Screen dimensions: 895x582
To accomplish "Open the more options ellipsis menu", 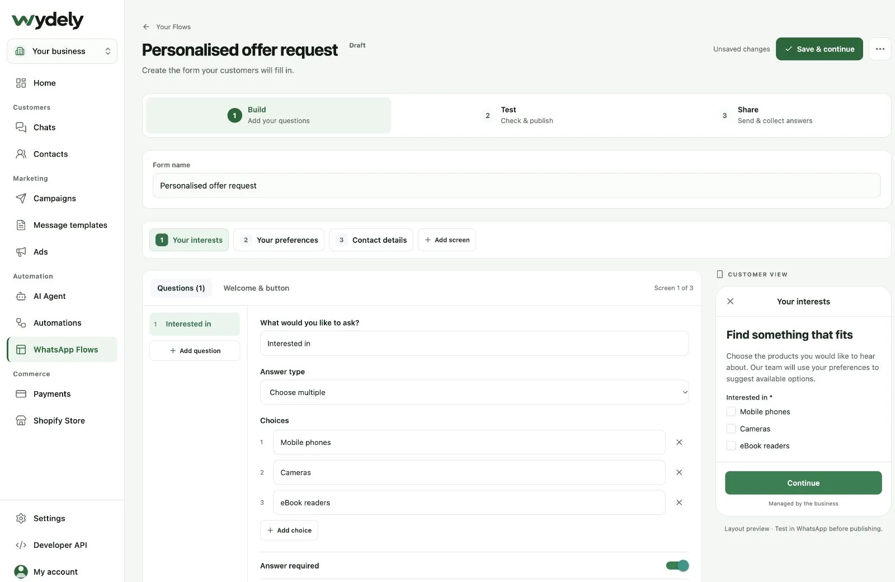I will tap(880, 49).
